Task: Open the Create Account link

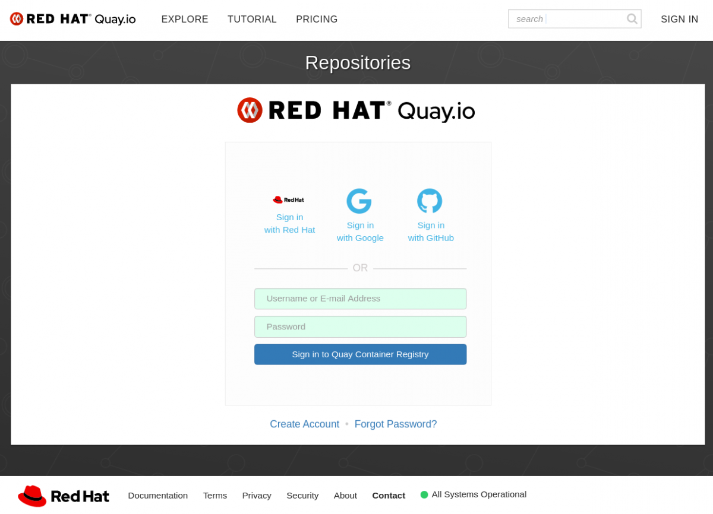Action: (304, 424)
